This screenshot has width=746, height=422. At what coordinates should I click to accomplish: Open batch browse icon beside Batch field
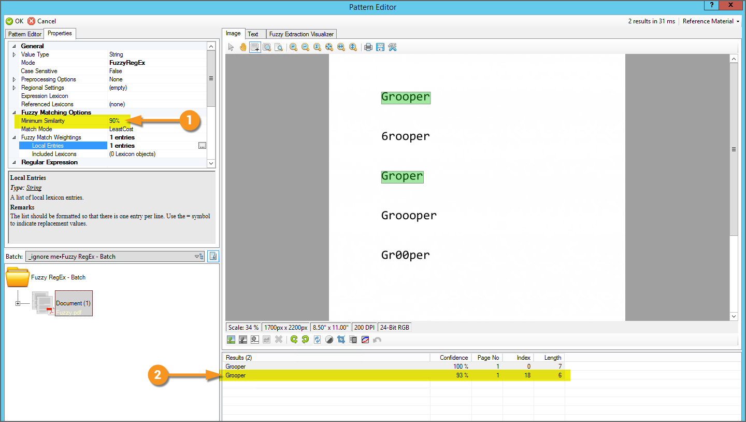(213, 256)
